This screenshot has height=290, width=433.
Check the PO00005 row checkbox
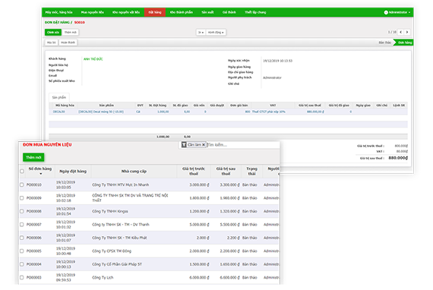(x=22, y=251)
